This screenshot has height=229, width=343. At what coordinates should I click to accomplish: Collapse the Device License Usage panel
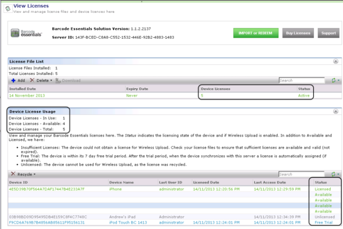(x=336, y=112)
